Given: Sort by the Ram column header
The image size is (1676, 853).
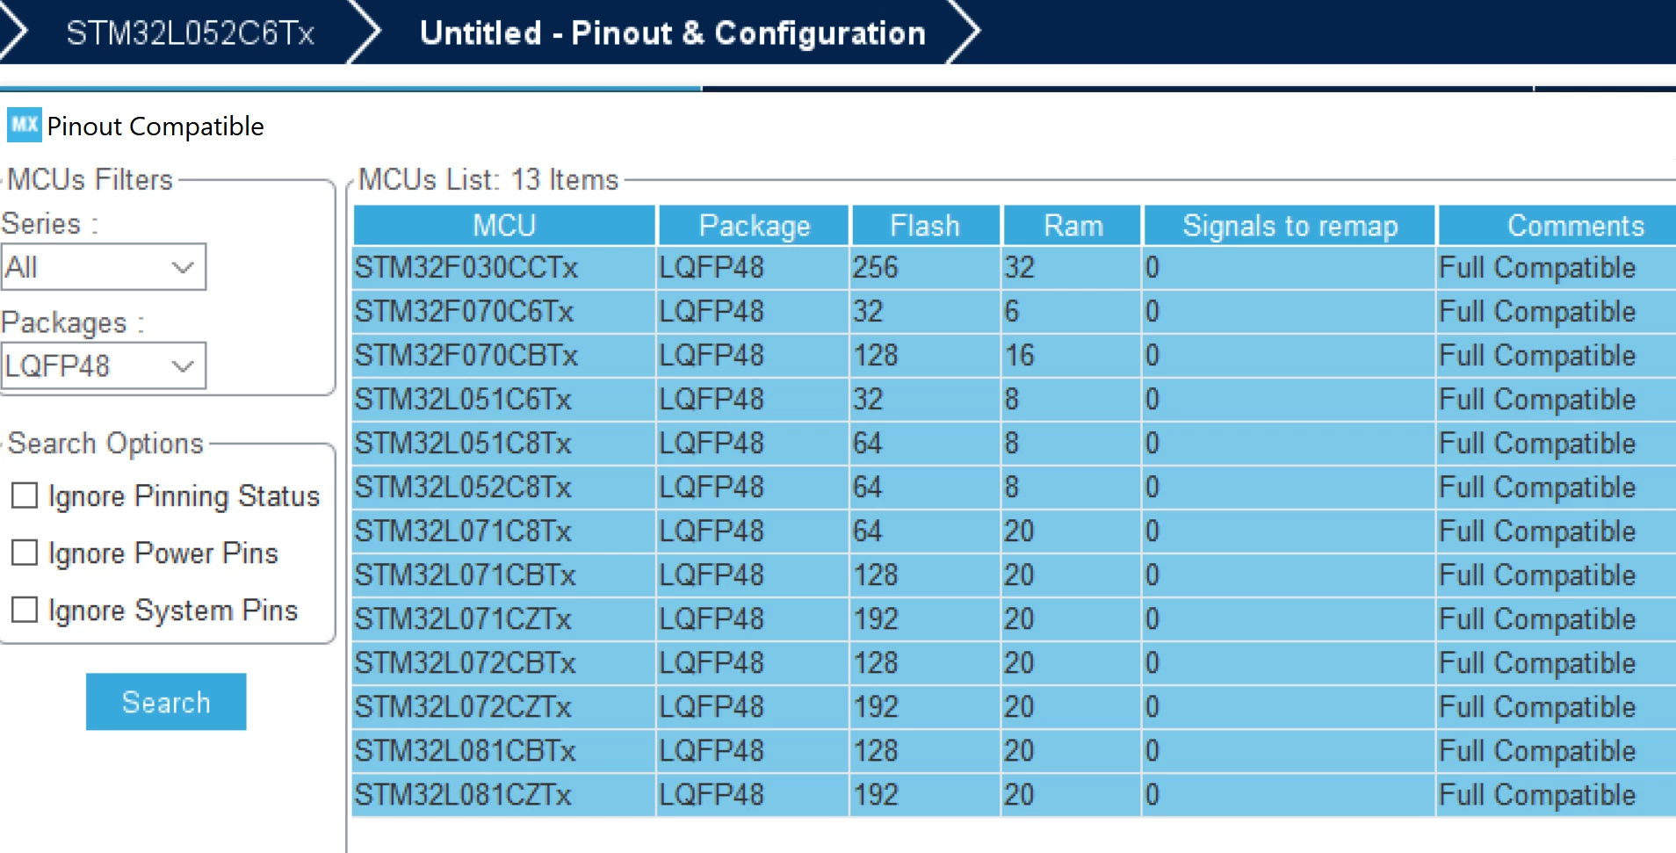Looking at the screenshot, I should coord(1073,226).
